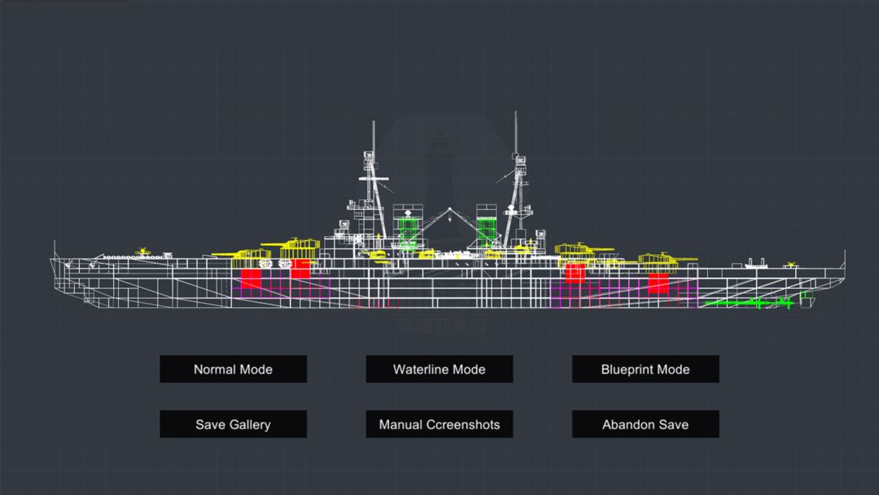Select Blueprint Mode
The width and height of the screenshot is (879, 495).
pyautogui.click(x=645, y=369)
